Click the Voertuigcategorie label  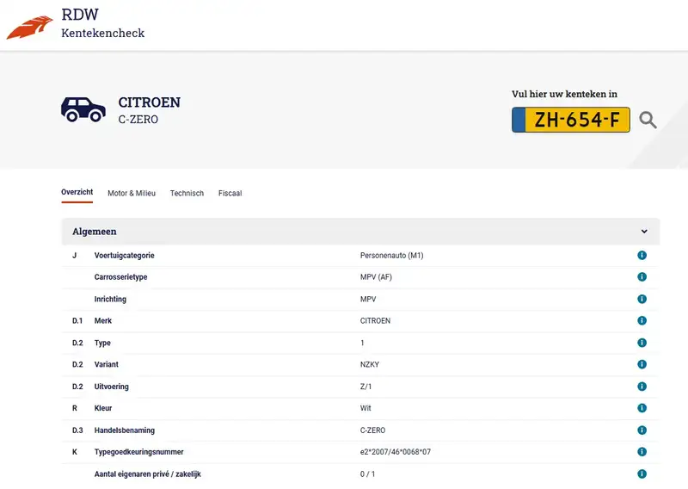click(124, 256)
